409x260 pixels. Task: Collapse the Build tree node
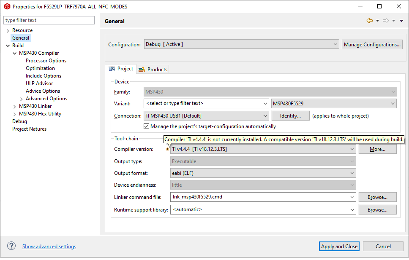pyautogui.click(x=8, y=46)
